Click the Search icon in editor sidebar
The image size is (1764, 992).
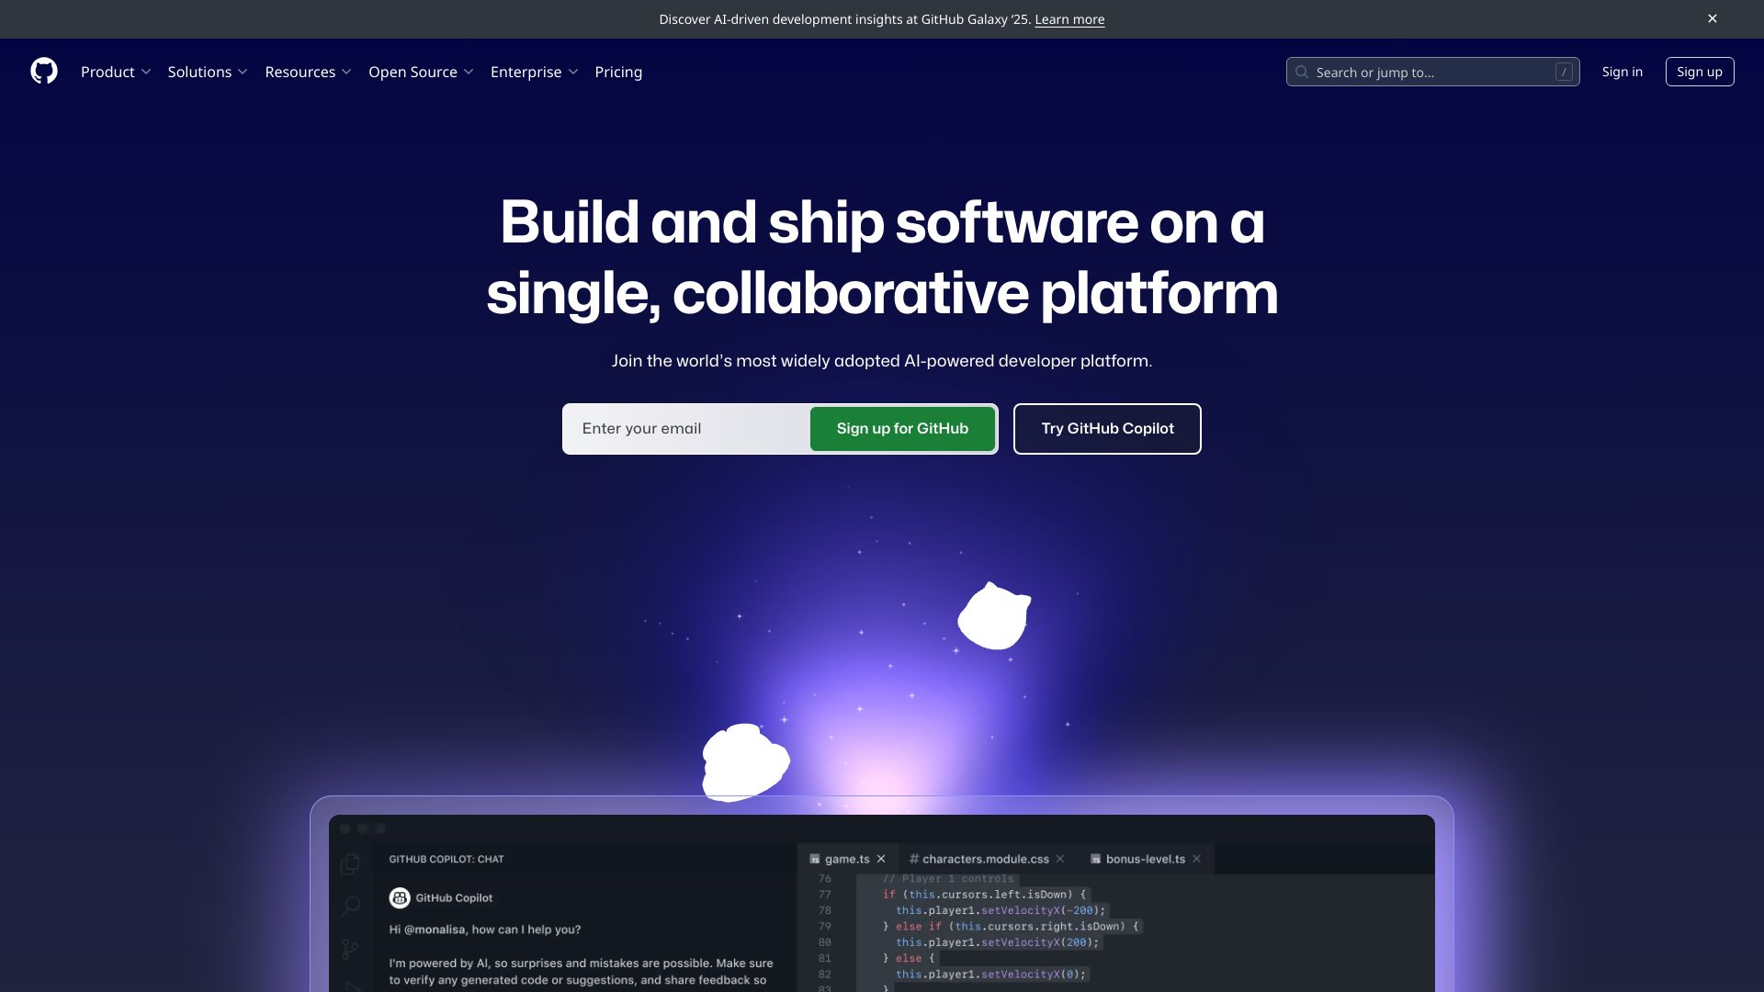(350, 907)
